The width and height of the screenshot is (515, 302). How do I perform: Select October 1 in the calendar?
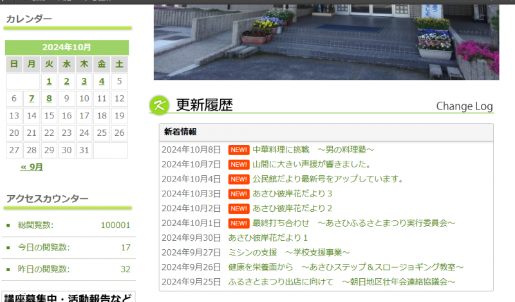coord(50,82)
